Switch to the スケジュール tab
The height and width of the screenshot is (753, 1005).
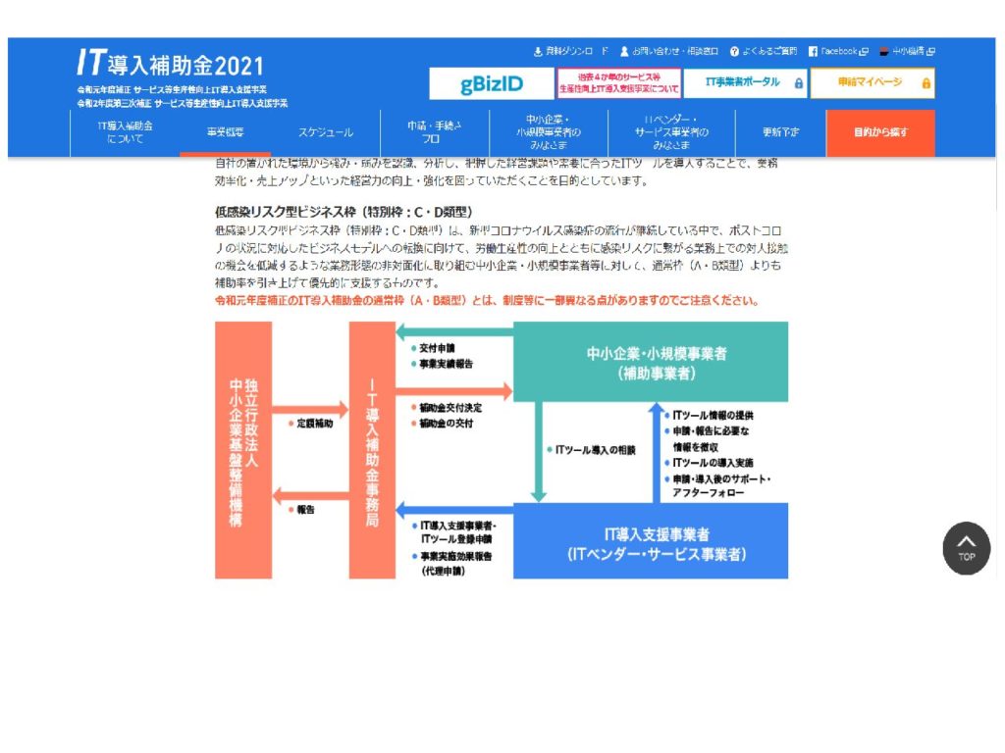click(x=325, y=130)
